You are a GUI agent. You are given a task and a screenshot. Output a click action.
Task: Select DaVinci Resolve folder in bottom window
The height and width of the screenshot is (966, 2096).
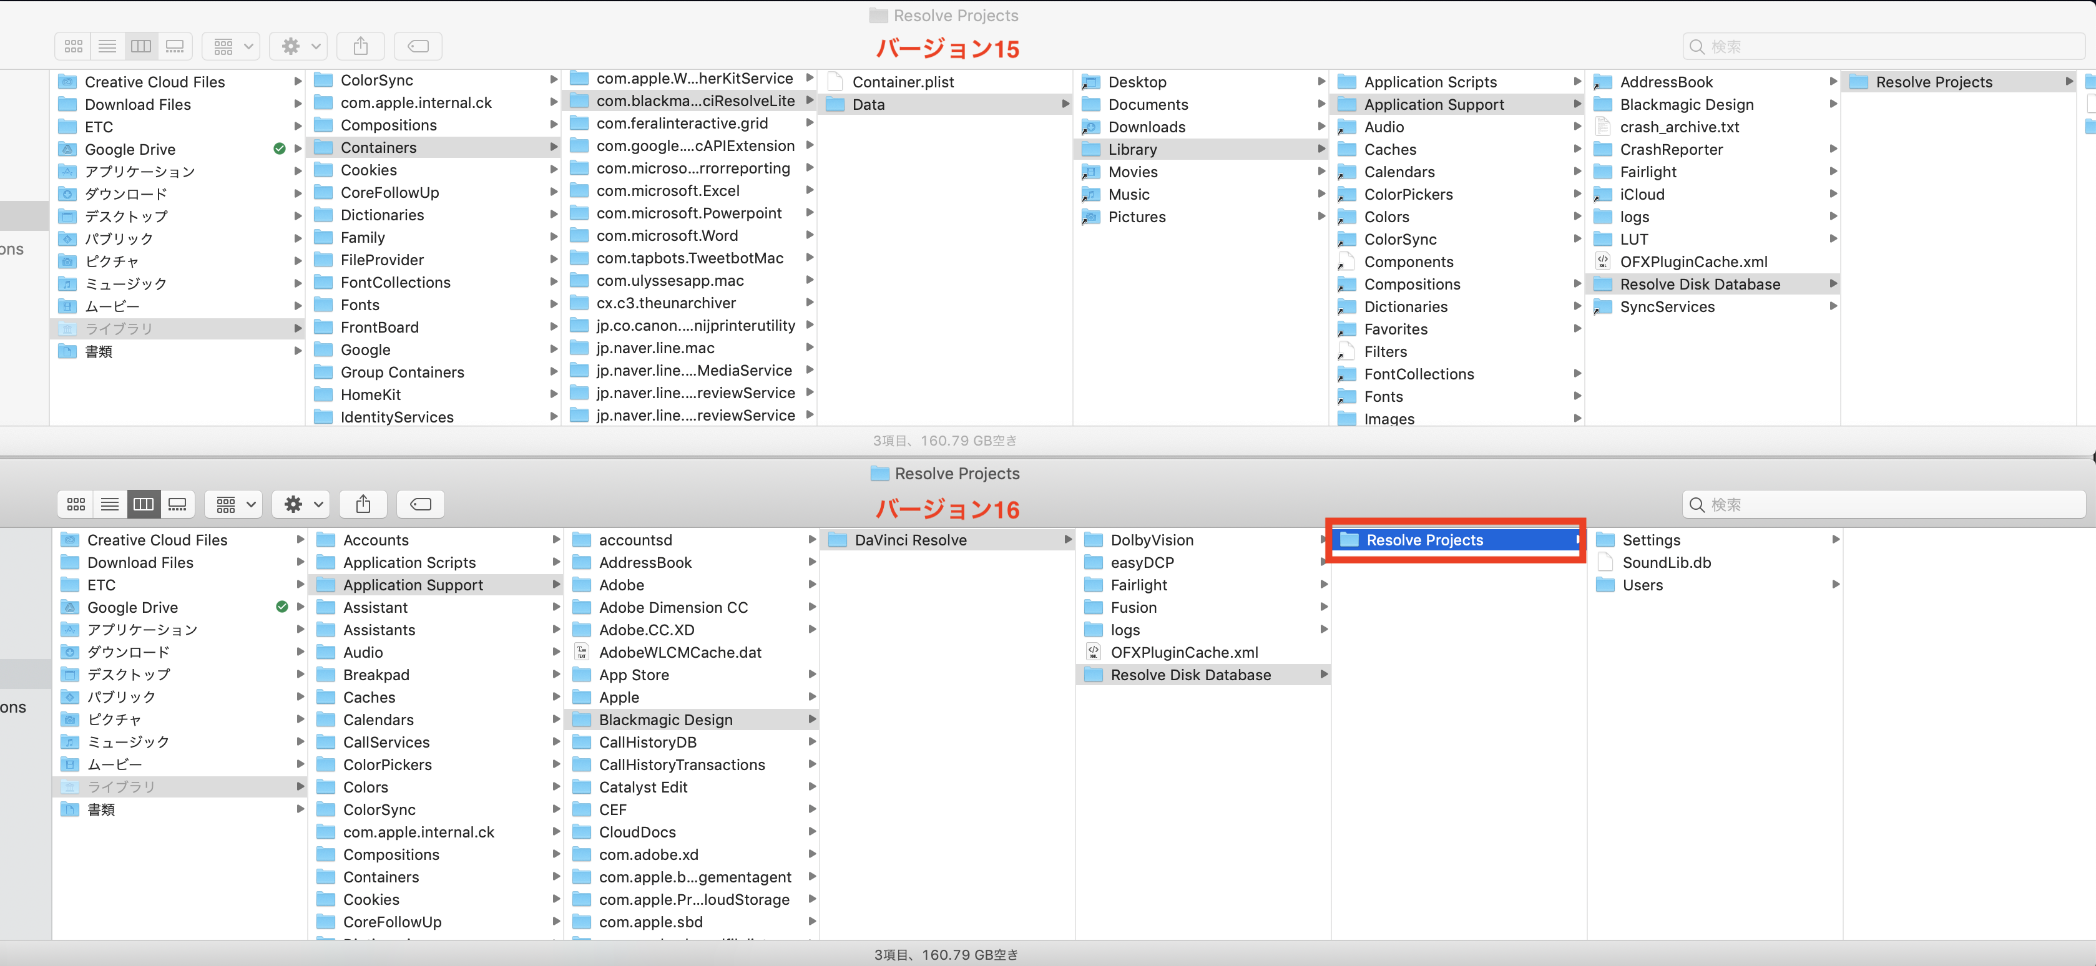click(911, 540)
